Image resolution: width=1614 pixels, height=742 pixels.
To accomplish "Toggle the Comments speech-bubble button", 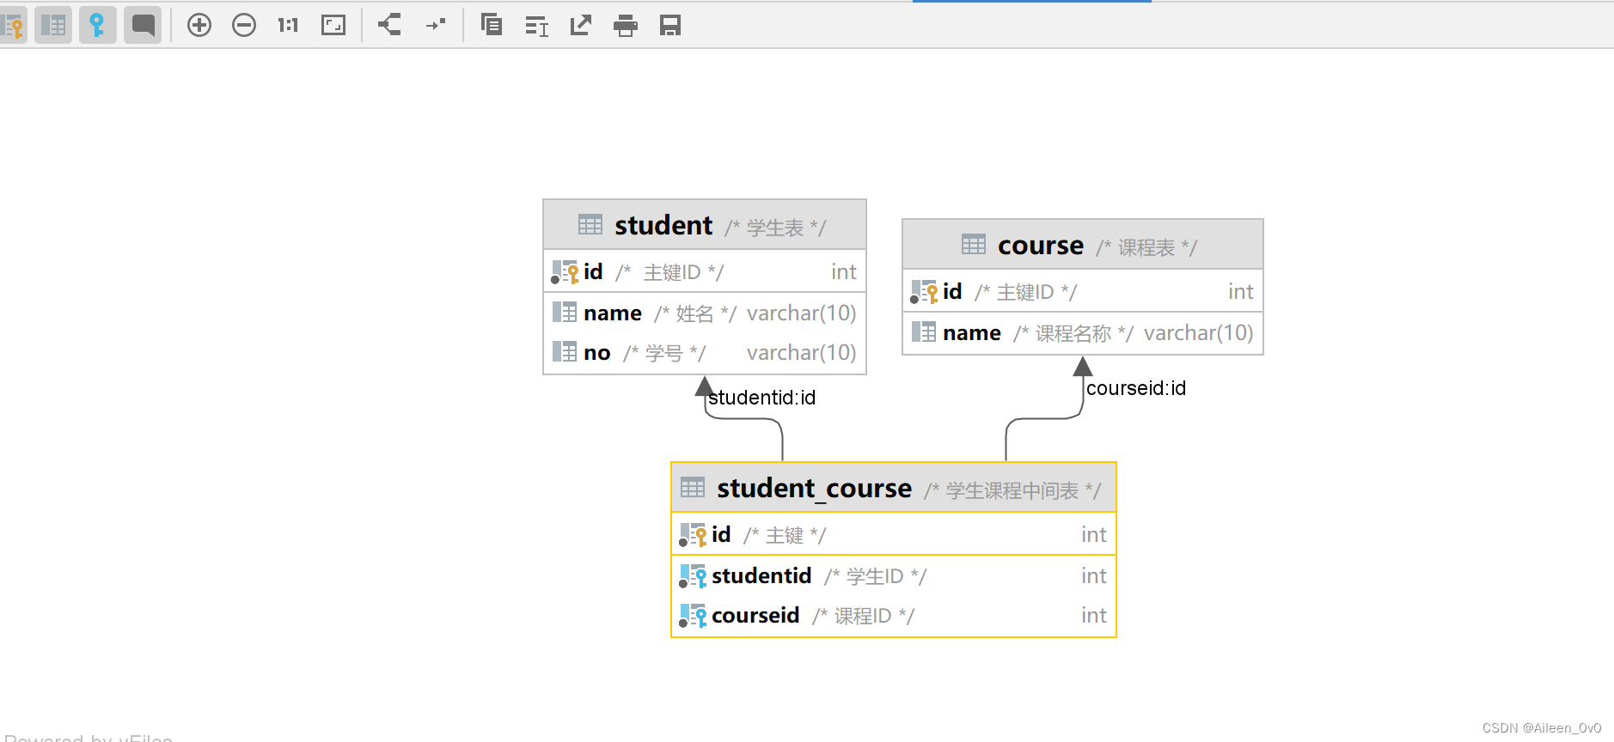I will (x=143, y=26).
